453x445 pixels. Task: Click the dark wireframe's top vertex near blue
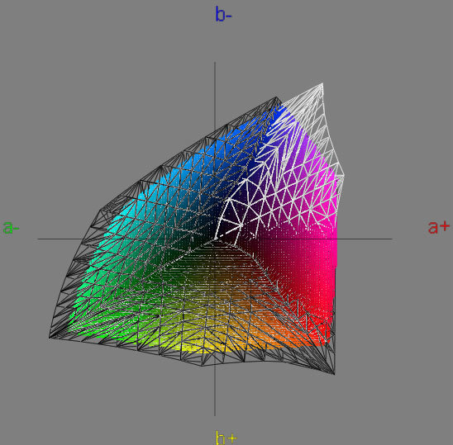coord(276,97)
